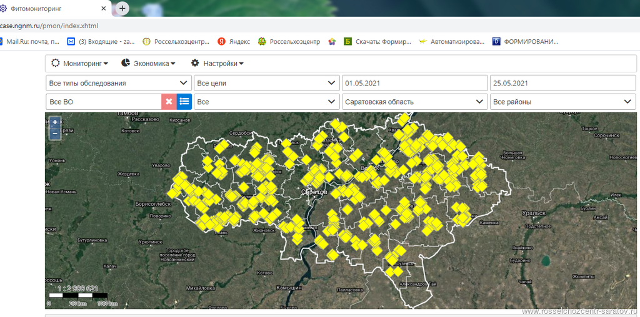Open the Входящие mail bookmark
This screenshot has width=640, height=317.
[101, 41]
